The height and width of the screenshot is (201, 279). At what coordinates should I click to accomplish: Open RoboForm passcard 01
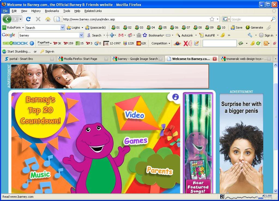click(x=116, y=28)
